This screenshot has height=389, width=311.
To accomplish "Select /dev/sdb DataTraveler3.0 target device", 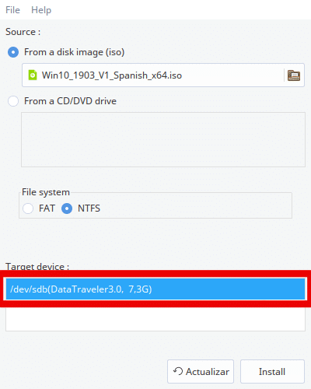I will (155, 289).
